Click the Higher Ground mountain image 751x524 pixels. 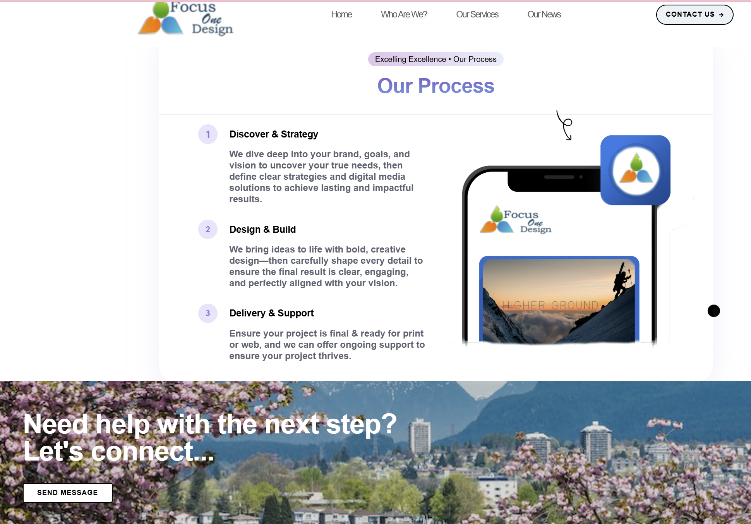point(559,300)
